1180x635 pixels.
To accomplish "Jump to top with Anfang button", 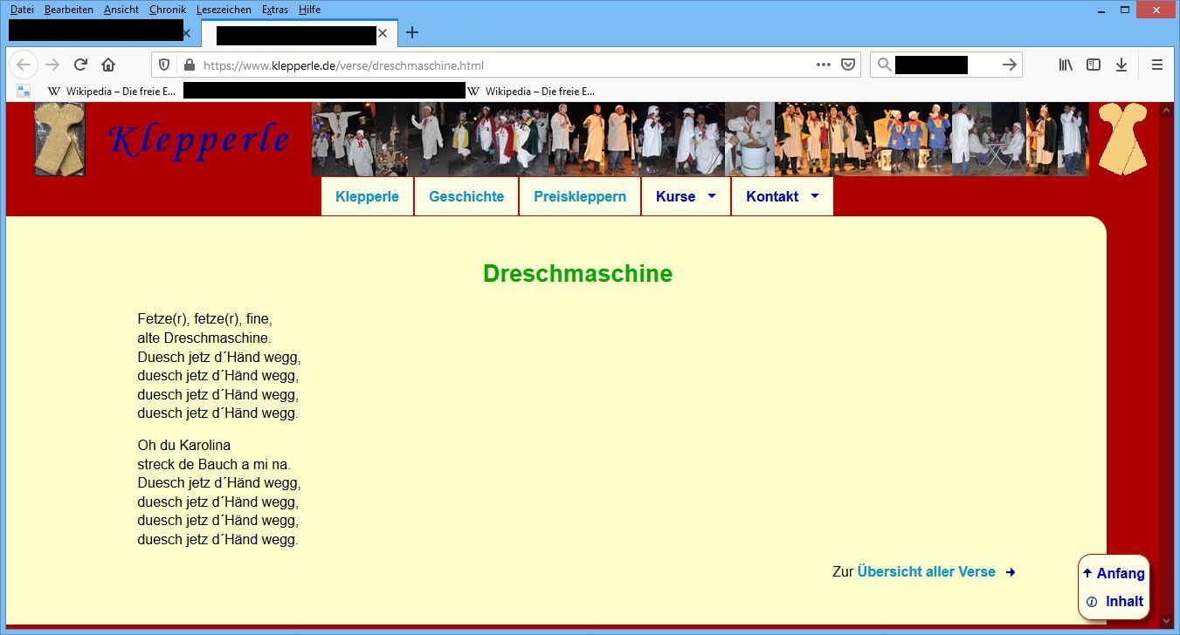I will (x=1114, y=573).
